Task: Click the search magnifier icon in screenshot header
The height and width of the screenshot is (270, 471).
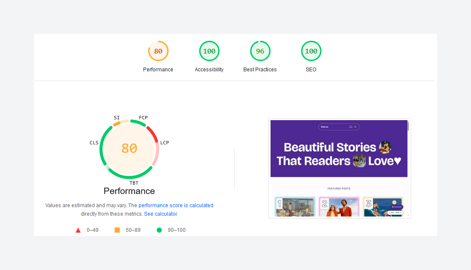Action: pos(355,127)
